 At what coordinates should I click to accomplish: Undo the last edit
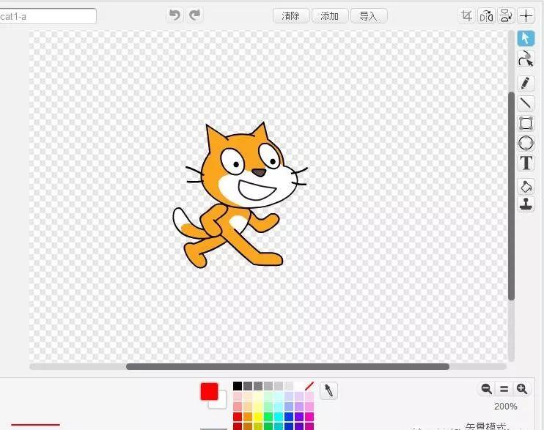(174, 15)
